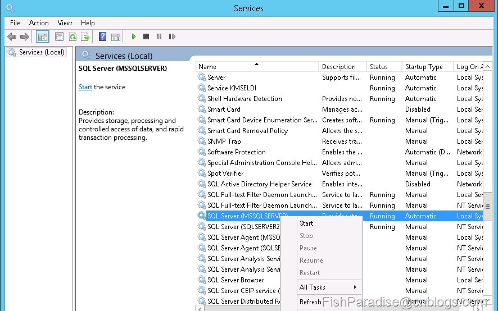This screenshot has width=498, height=311.
Task: Click gear icon of Software Protection
Action: 201,152
